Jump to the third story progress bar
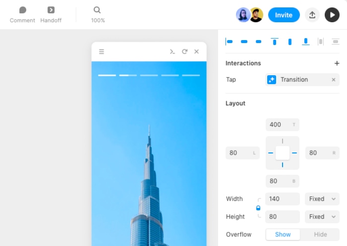Screen dimensions: 347x246 pos(149,75)
